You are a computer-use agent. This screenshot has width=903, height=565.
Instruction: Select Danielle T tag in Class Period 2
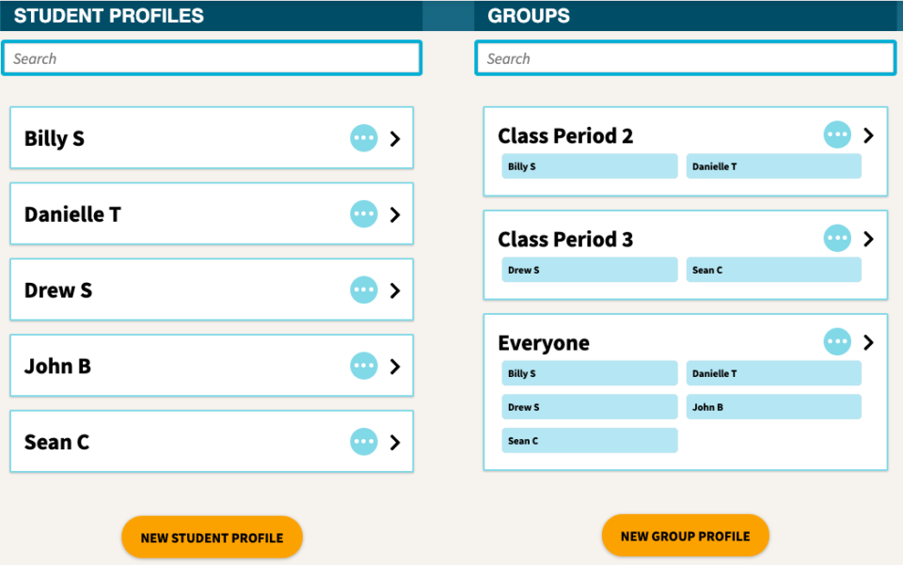773,166
